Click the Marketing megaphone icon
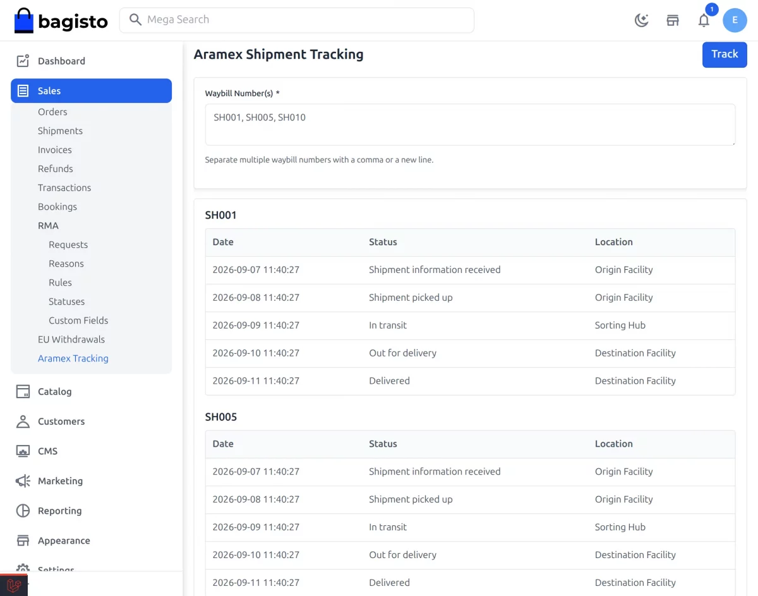The width and height of the screenshot is (758, 596). click(x=23, y=481)
